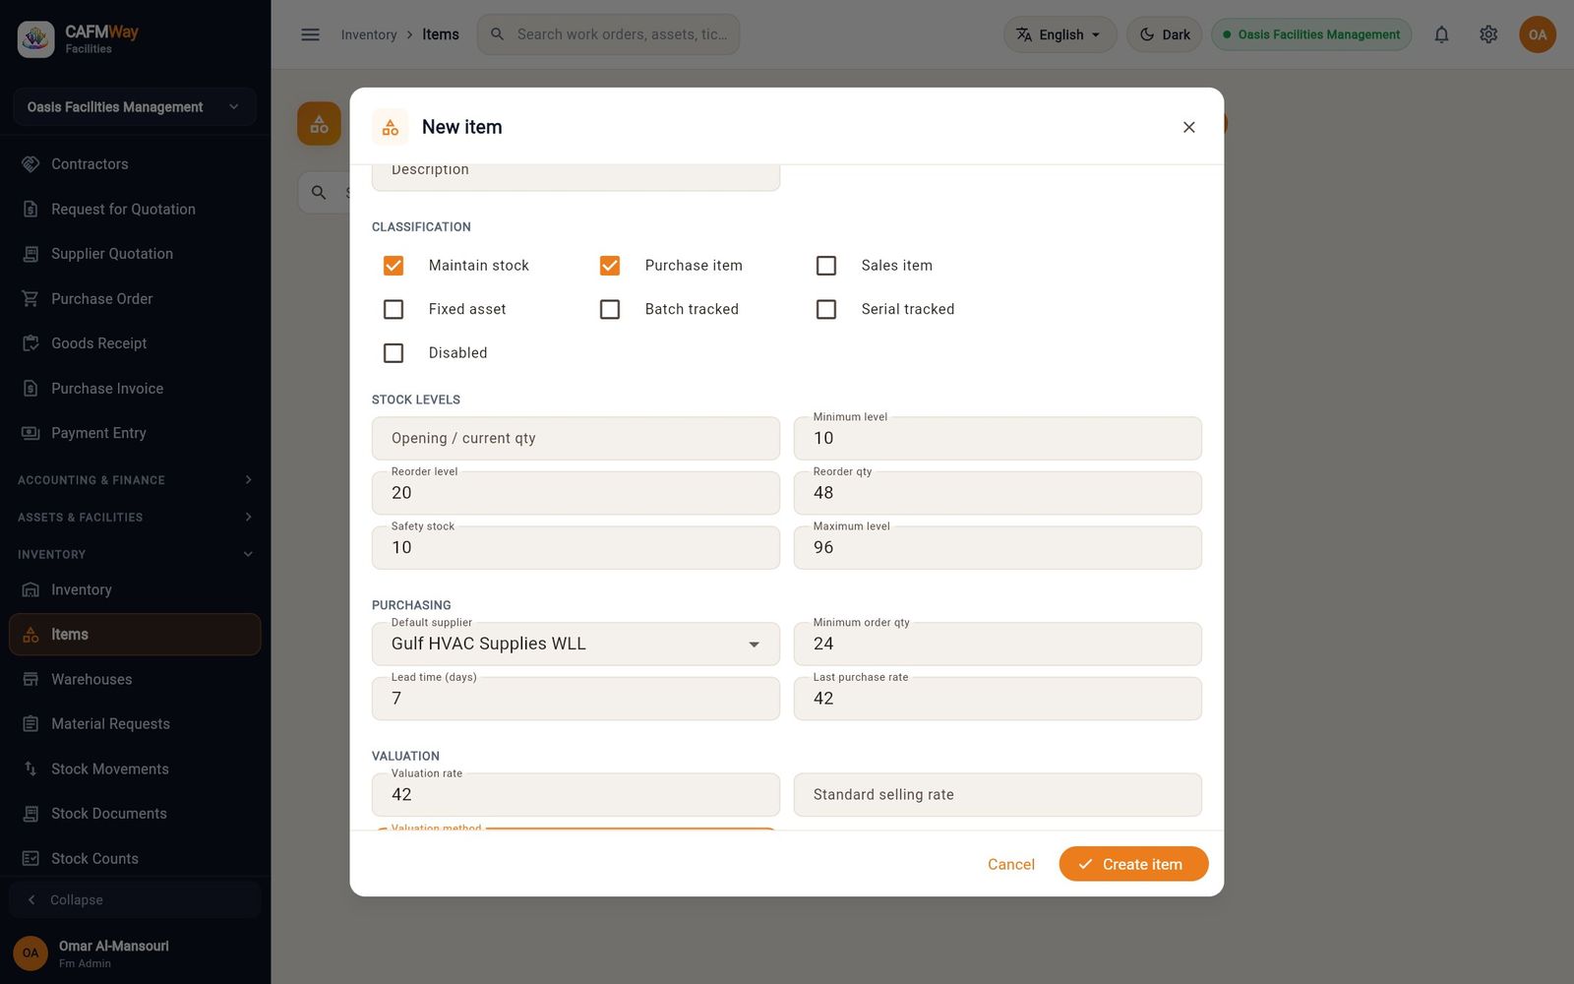Switch to Dark theme
Screen dimensions: 1574x984
(1165, 34)
